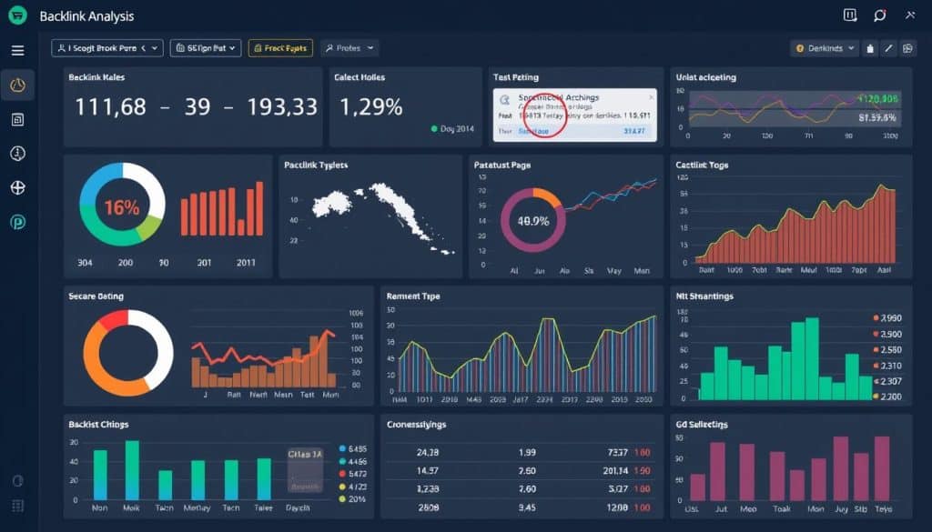Click the pencil edit icon in toolbar
932x532 pixels.
coord(888,49)
